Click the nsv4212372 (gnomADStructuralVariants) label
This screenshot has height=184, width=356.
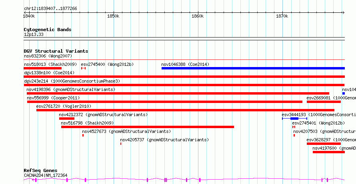[x=103, y=115]
